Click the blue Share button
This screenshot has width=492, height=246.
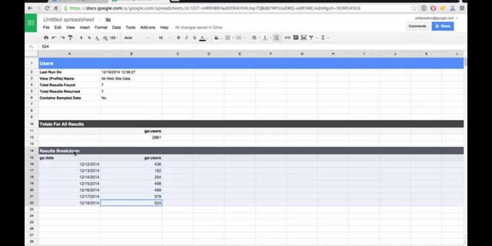pyautogui.click(x=442, y=26)
